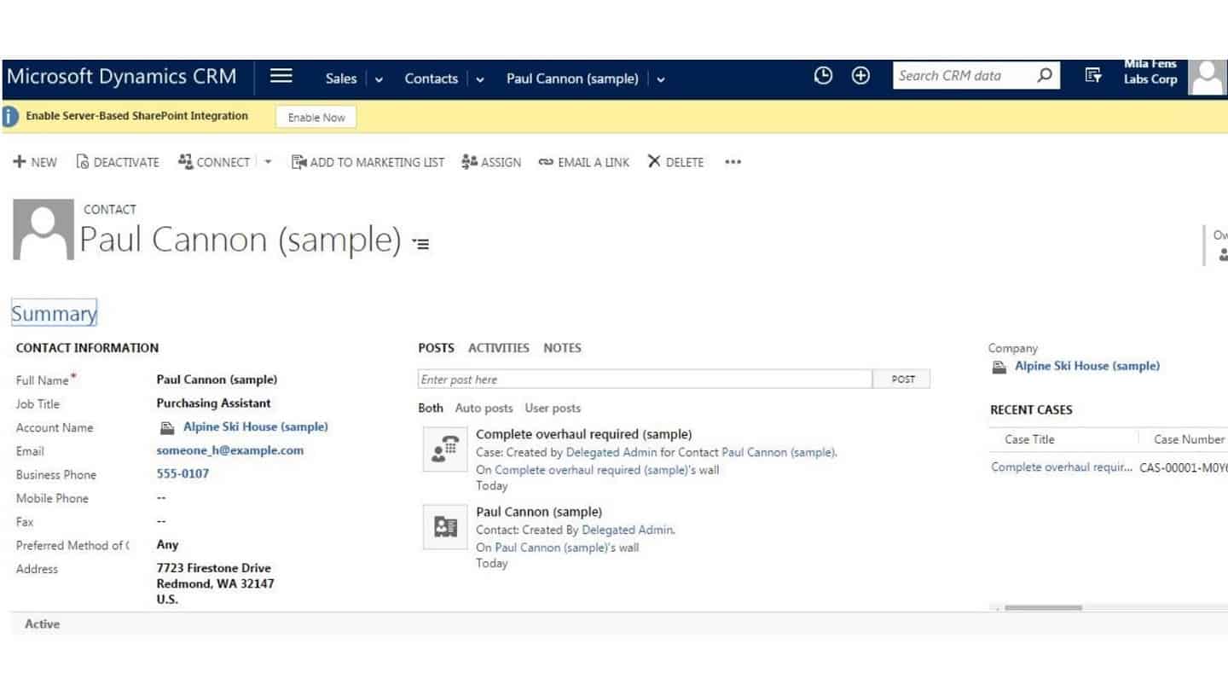Open the hamburger navigation menu
This screenshot has height=690, width=1228.
(281, 77)
